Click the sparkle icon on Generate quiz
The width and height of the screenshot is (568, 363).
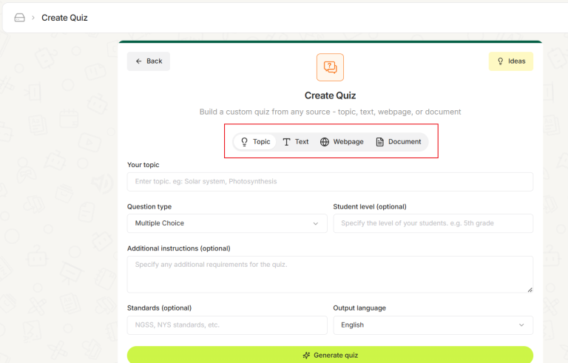click(306, 356)
